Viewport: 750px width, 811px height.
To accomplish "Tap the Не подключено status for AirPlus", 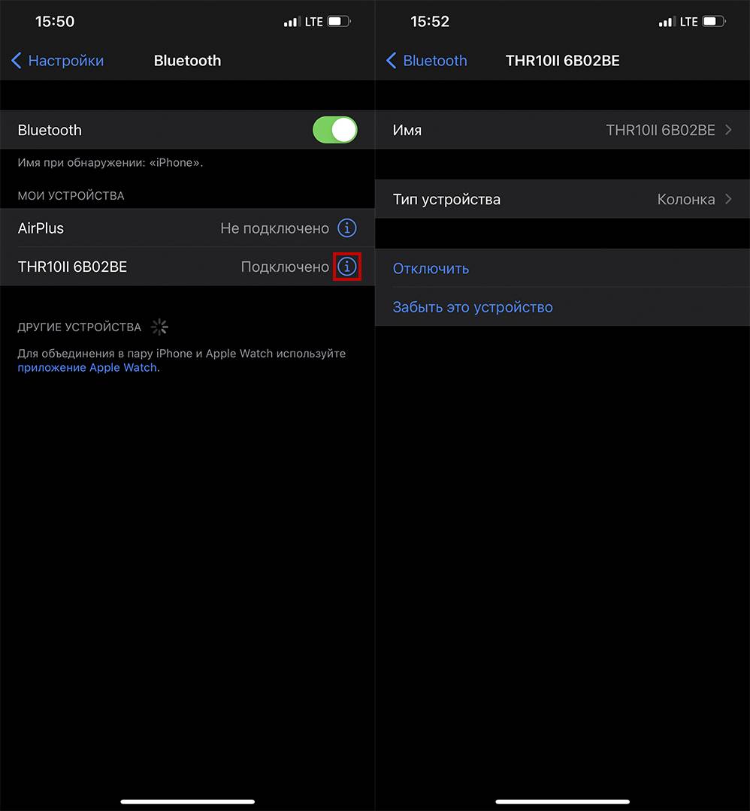I will (274, 228).
